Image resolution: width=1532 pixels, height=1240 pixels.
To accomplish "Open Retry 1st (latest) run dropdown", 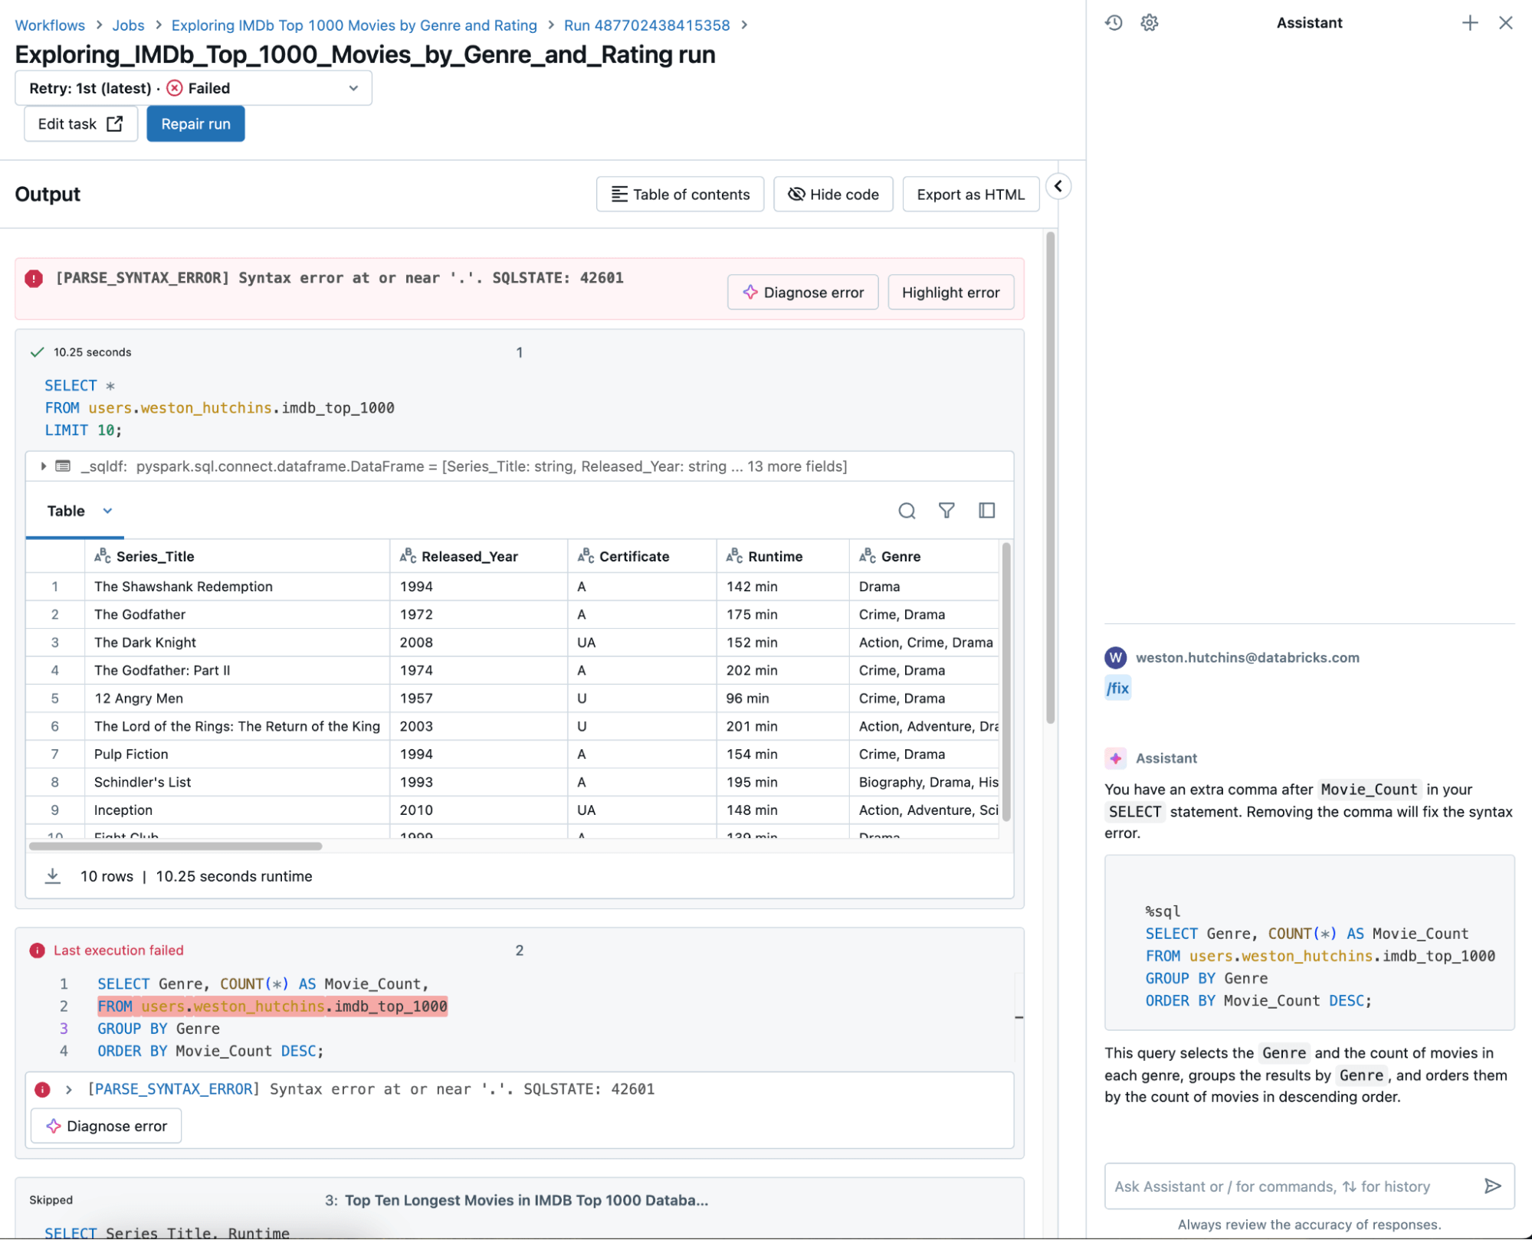I will click(193, 88).
